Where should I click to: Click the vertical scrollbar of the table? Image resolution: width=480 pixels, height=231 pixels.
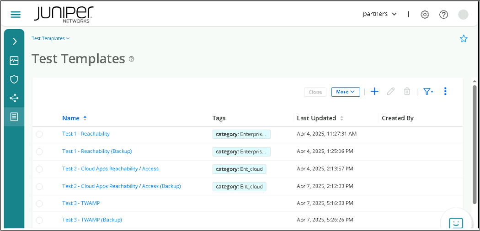pos(475,144)
